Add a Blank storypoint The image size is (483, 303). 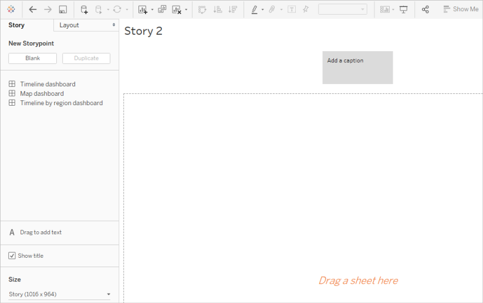pyautogui.click(x=33, y=58)
